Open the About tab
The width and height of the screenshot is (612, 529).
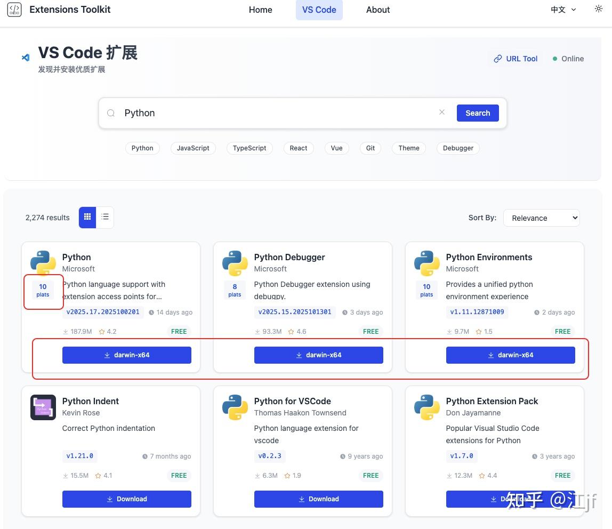point(378,10)
